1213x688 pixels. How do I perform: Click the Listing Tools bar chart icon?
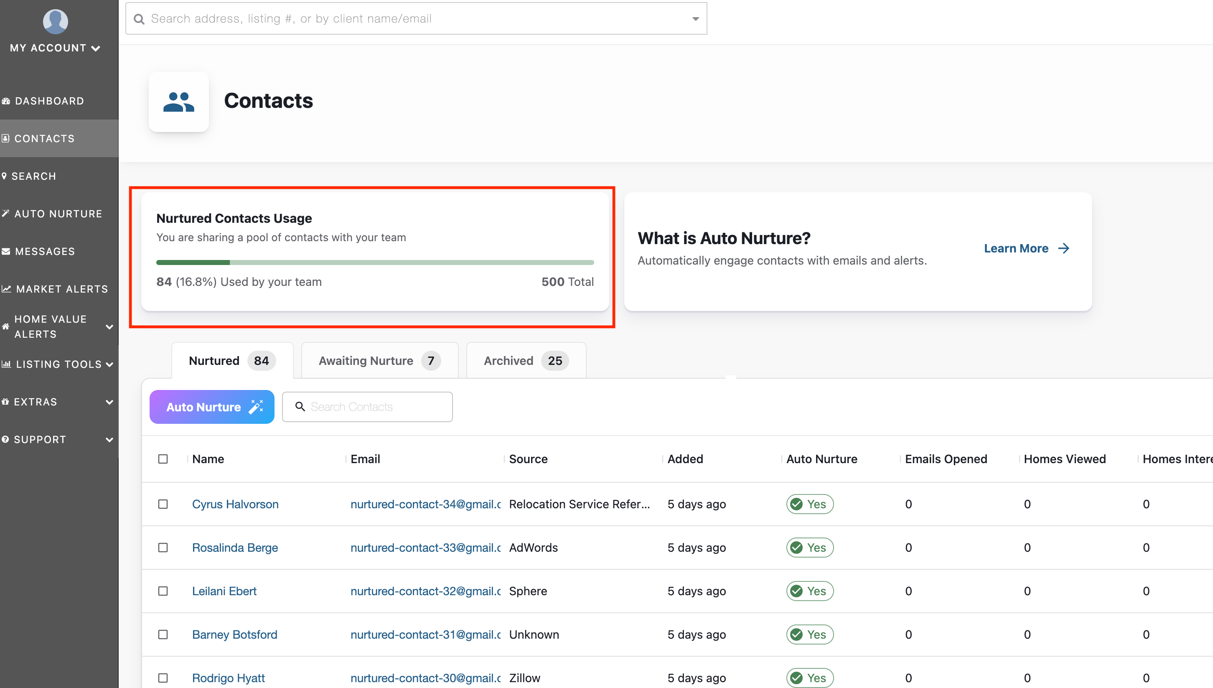[x=6, y=364]
